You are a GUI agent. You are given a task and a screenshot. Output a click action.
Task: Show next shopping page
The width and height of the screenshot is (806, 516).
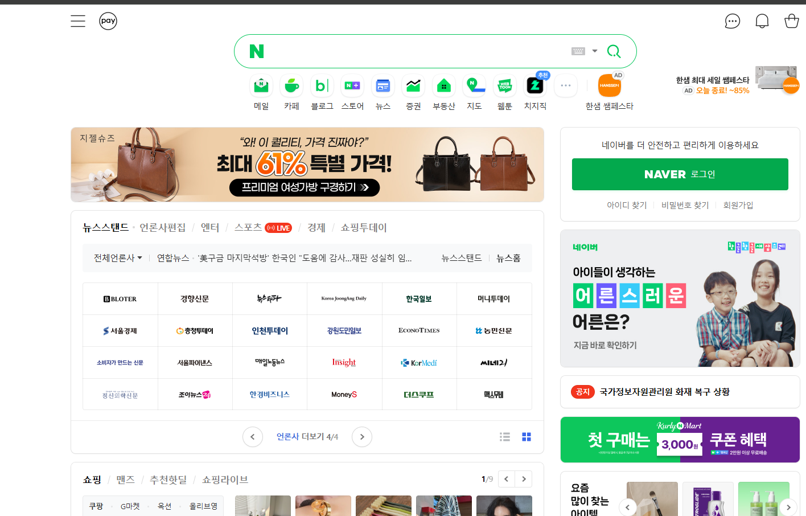click(524, 479)
